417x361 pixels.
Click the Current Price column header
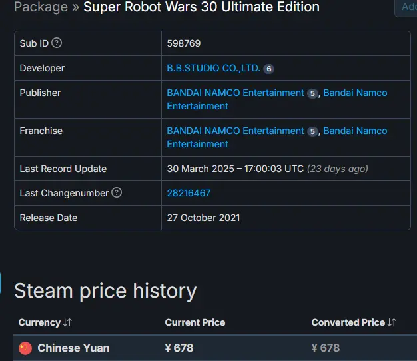pyautogui.click(x=195, y=322)
